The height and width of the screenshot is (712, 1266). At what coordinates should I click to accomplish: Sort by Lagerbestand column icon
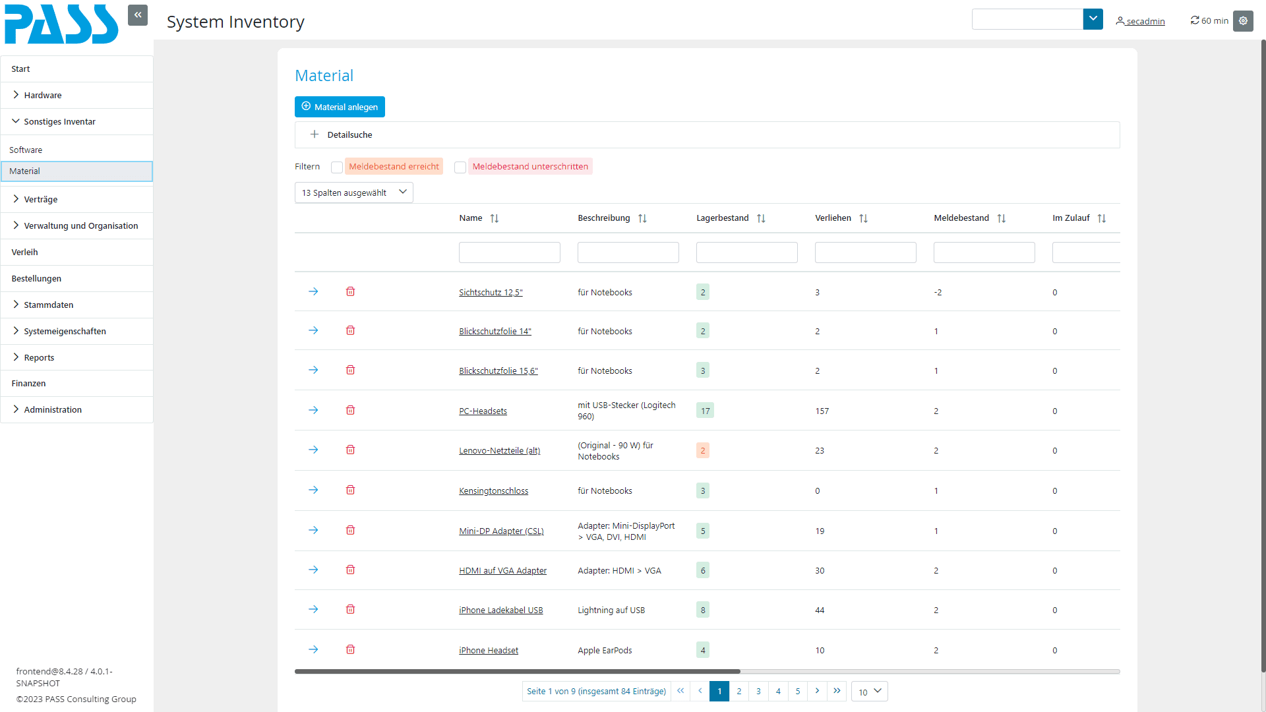761,218
